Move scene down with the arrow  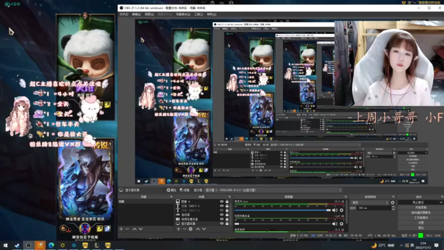pos(140,229)
